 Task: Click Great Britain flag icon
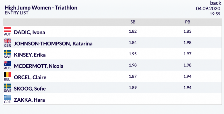click(x=7, y=41)
